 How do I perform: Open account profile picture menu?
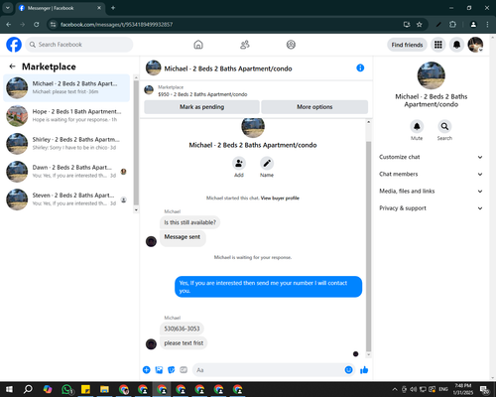(475, 45)
